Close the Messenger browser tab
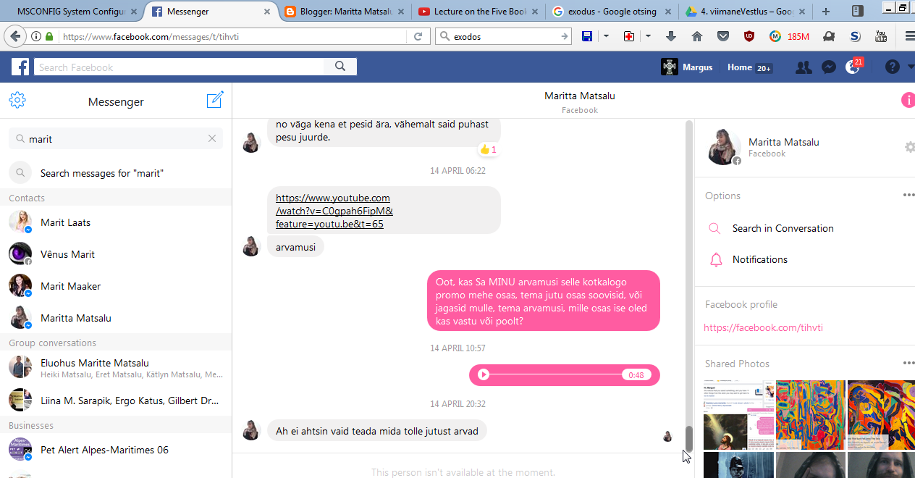The height and width of the screenshot is (478, 915). coord(268,12)
